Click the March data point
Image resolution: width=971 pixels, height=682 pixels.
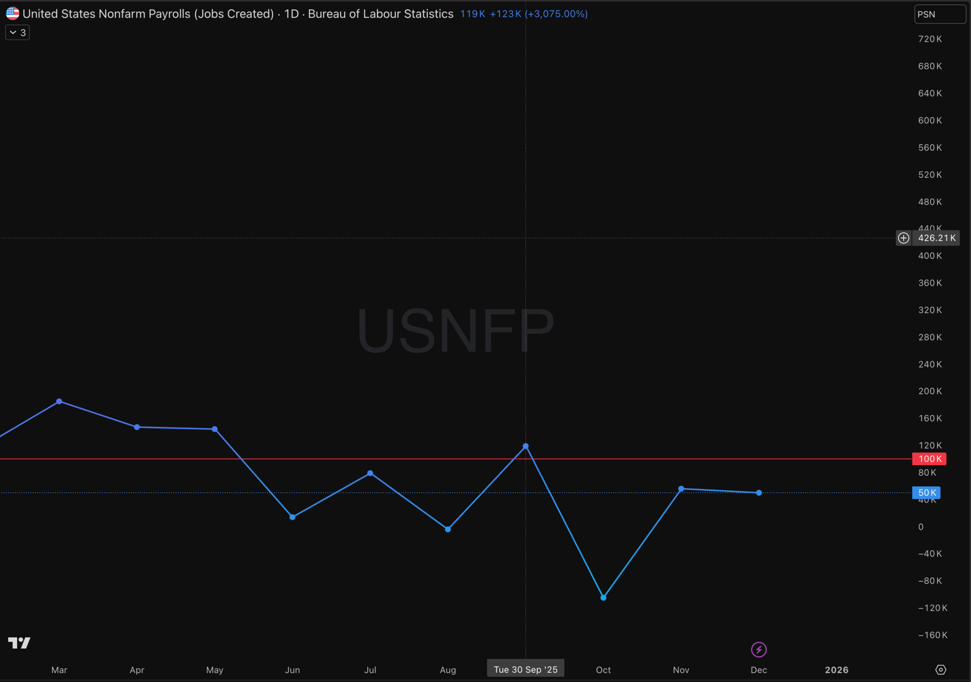[59, 401]
